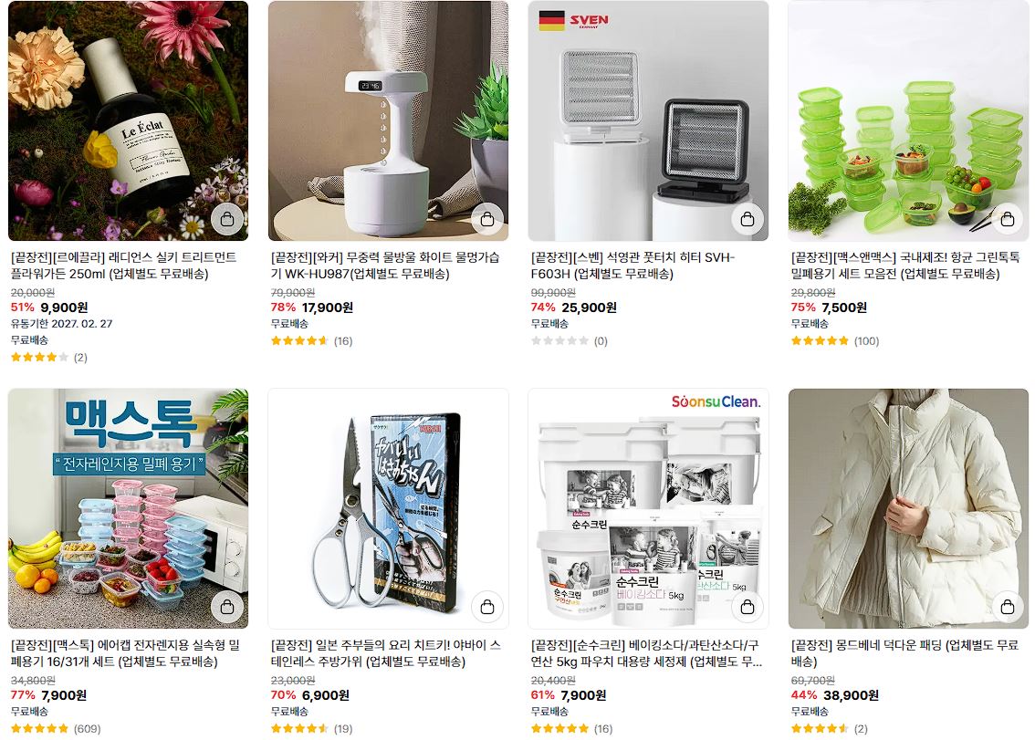The height and width of the screenshot is (740, 1035).
Task: Click cart icon on green containers image
Action: [1008, 218]
